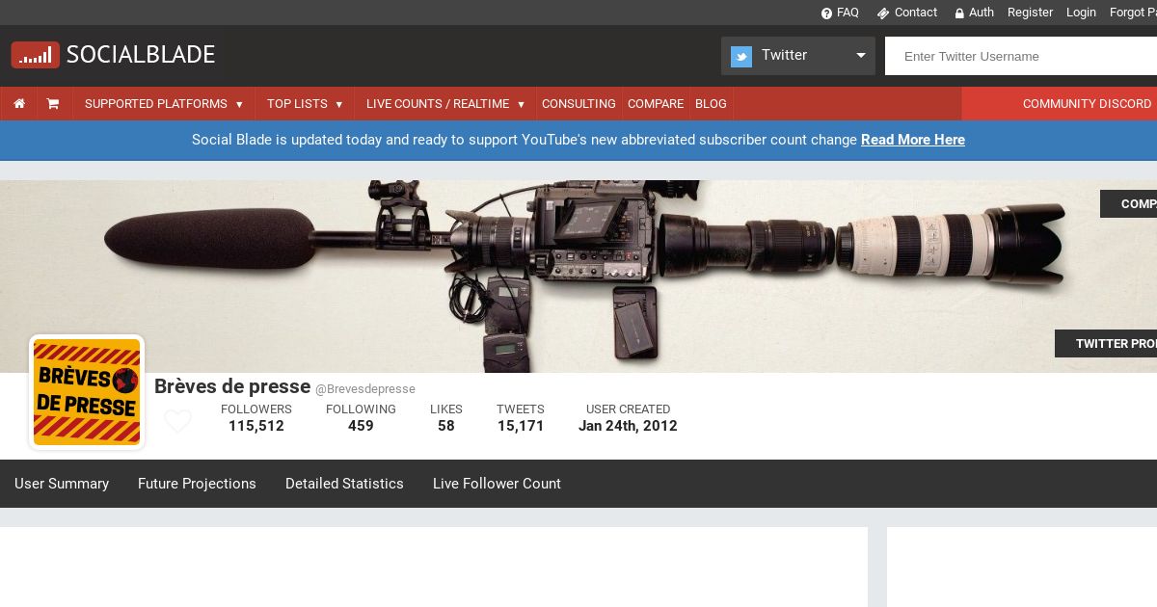
Task: Click the Social Blade bar-chart logo icon
Action: click(x=36, y=55)
